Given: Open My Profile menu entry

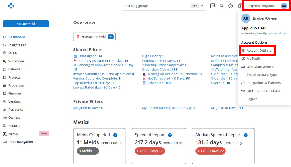Looking at the screenshot, I should click(254, 59).
